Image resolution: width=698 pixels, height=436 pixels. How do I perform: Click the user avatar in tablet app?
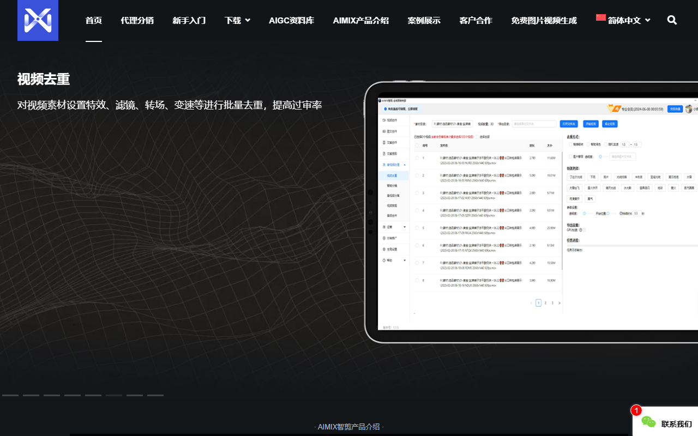click(689, 109)
